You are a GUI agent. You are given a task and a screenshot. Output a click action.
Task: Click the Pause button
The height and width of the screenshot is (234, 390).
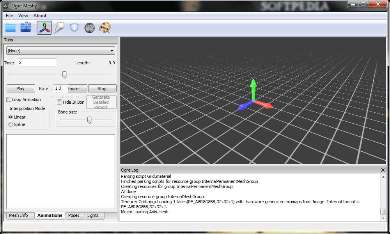pyautogui.click(x=77, y=89)
